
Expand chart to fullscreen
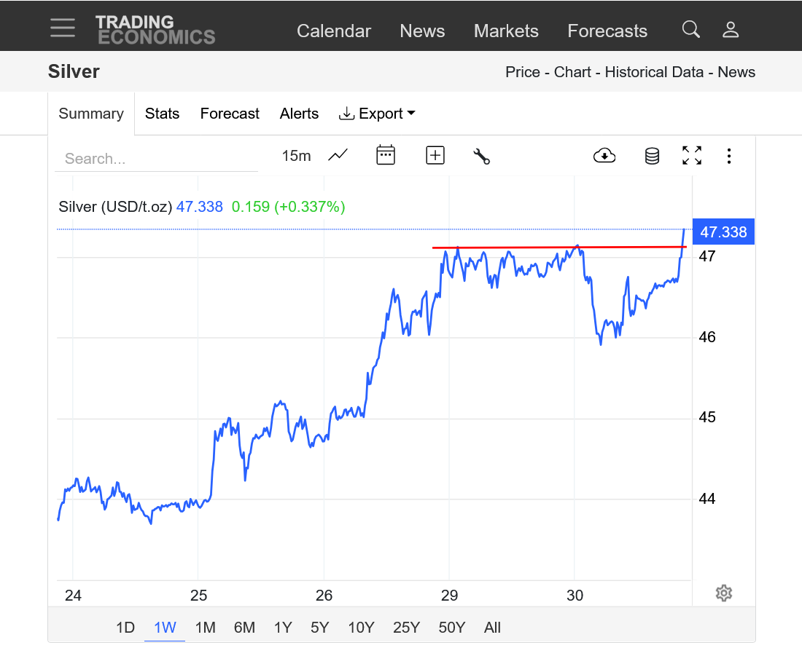(x=692, y=155)
